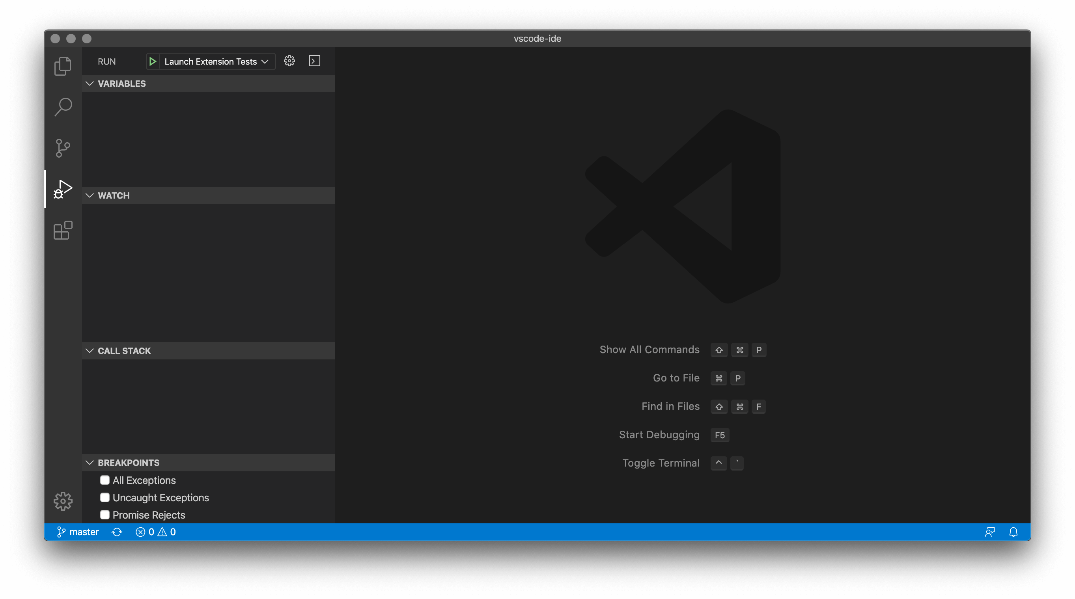This screenshot has height=599, width=1075.
Task: Open the Debug Console icon
Action: [x=315, y=61]
